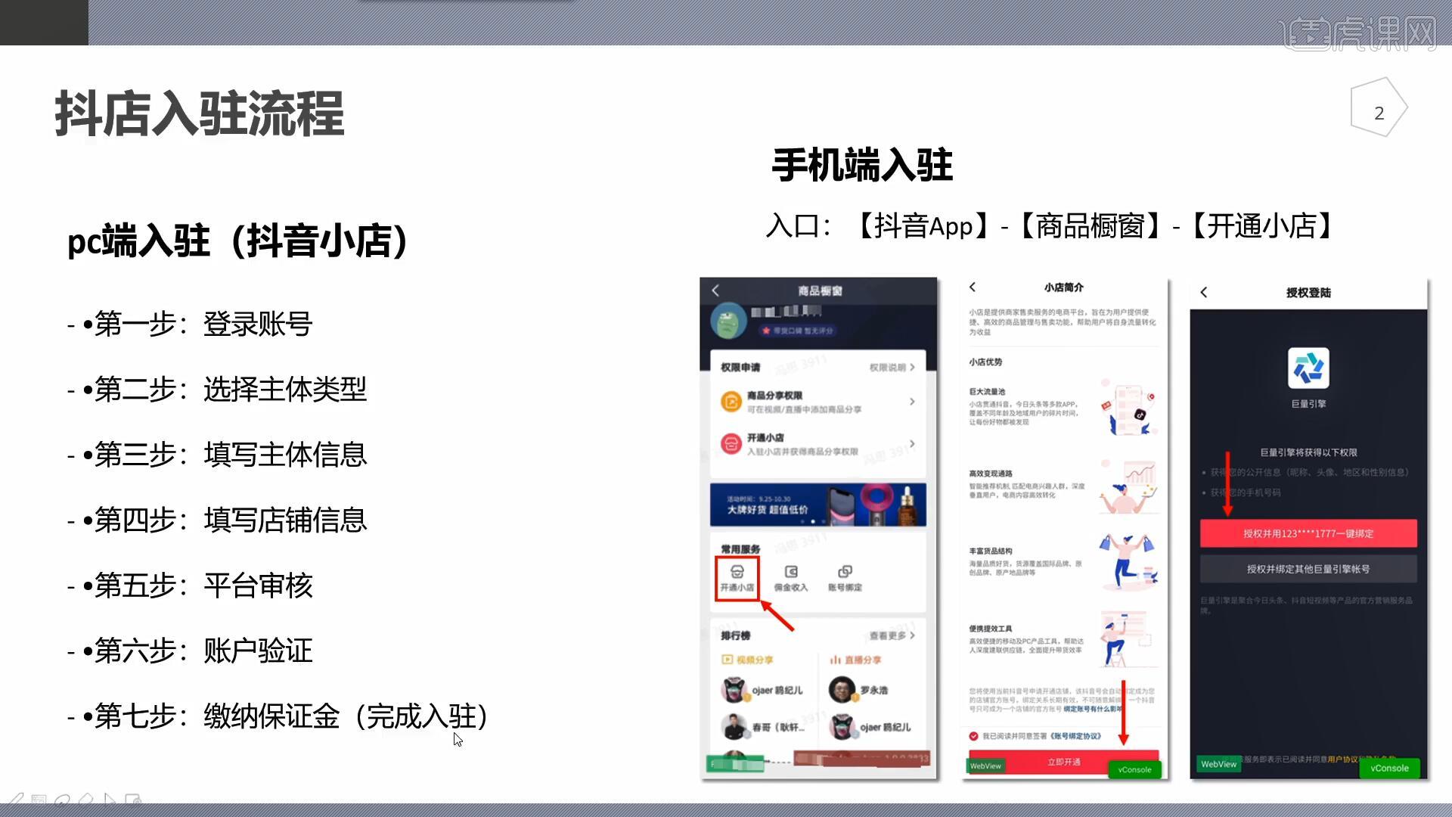Click the green frog profile avatar

[729, 322]
